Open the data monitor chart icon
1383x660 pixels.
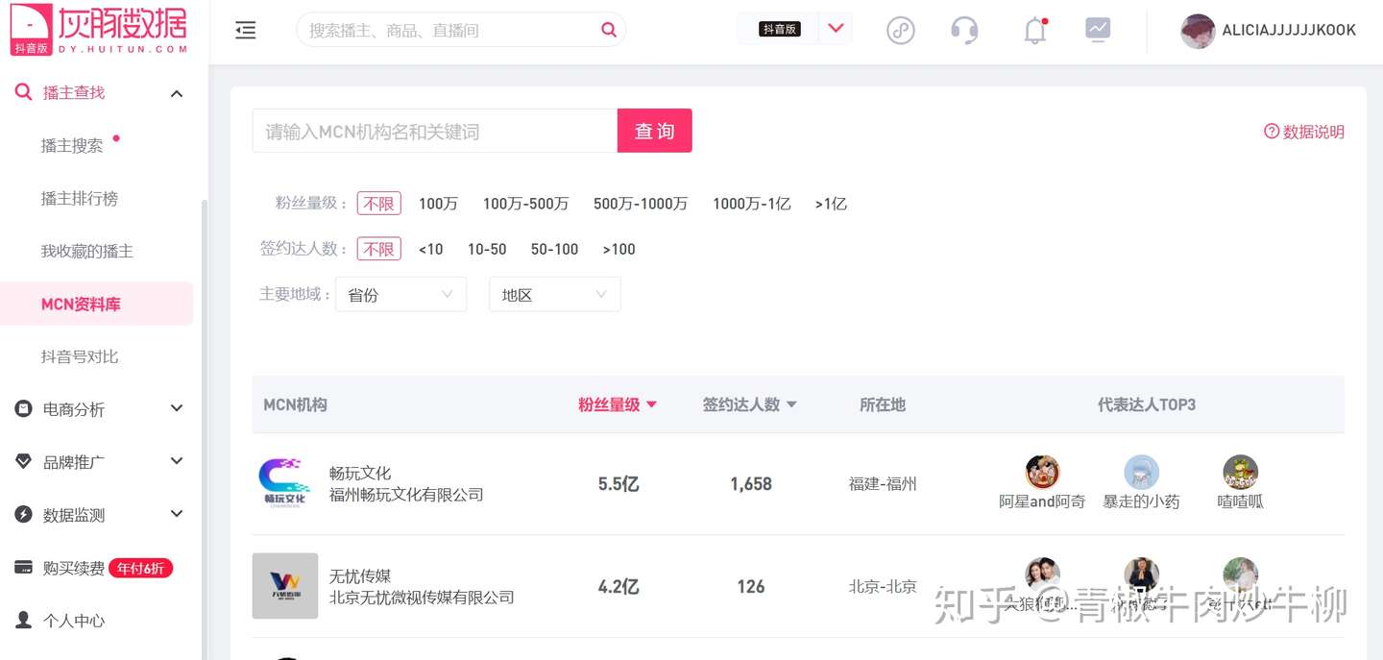click(x=1098, y=30)
